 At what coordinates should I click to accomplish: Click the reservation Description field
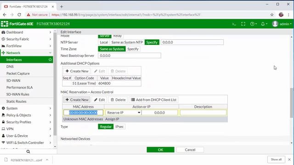tap(203, 113)
